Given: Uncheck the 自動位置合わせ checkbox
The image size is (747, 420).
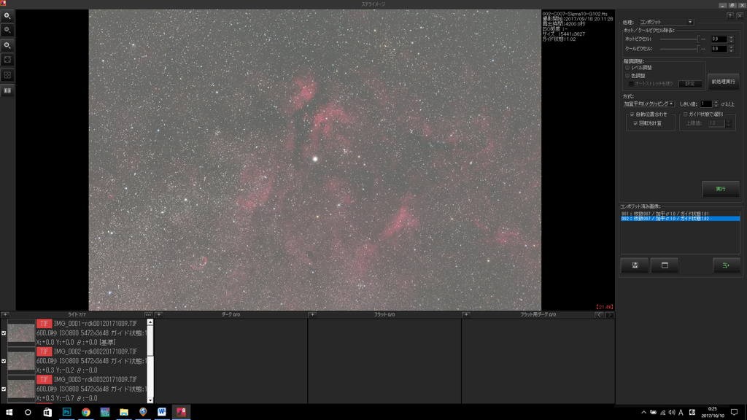Looking at the screenshot, I should 632,114.
